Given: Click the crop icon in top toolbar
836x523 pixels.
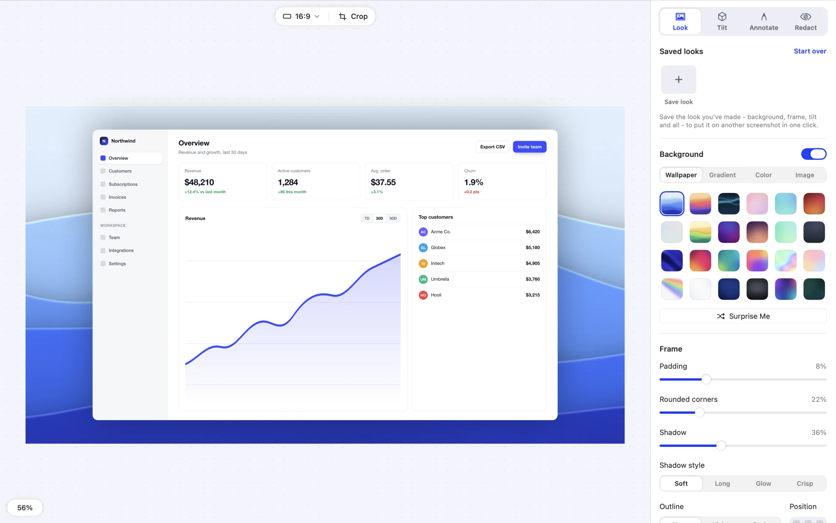Looking at the screenshot, I should pos(342,16).
